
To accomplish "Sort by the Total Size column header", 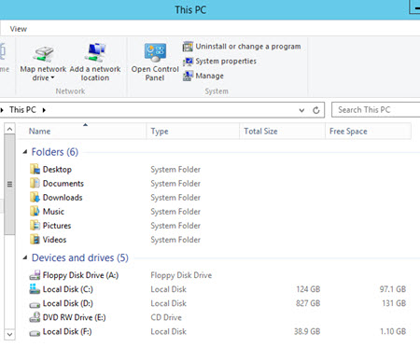I will 282,132.
